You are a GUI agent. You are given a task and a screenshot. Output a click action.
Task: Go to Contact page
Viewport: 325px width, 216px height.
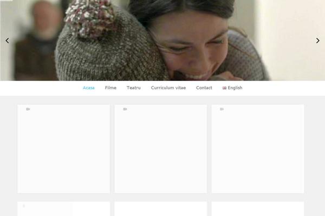click(204, 88)
